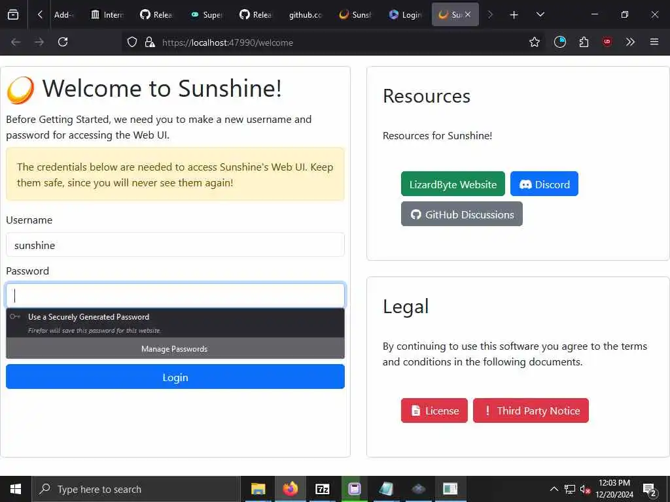Close the current Sunshine tab

(468, 14)
